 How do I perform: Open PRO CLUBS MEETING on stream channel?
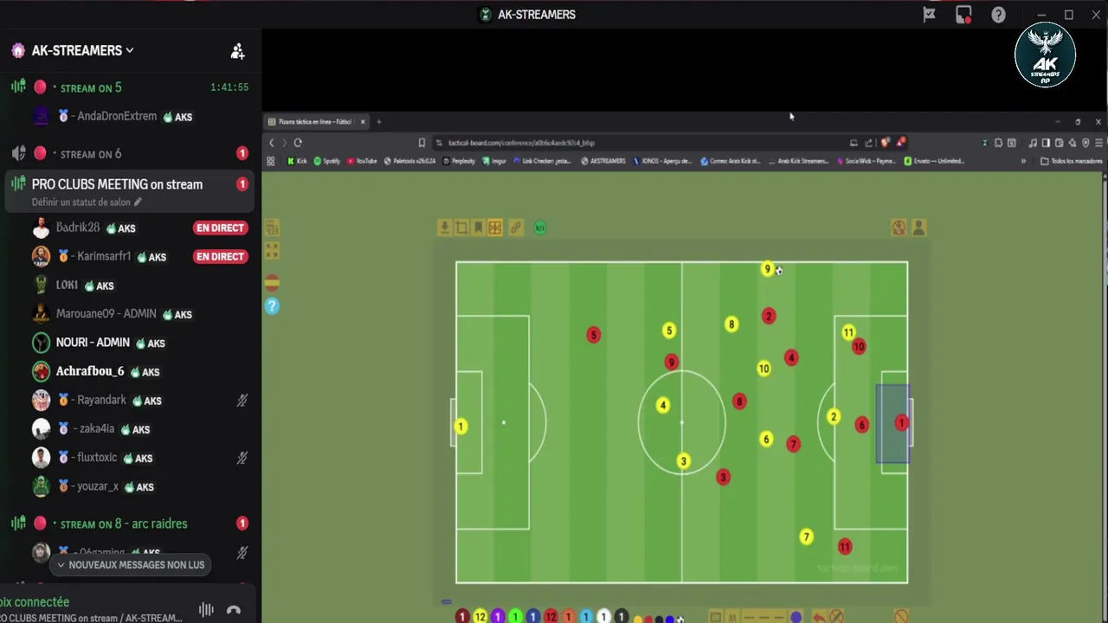(x=117, y=184)
